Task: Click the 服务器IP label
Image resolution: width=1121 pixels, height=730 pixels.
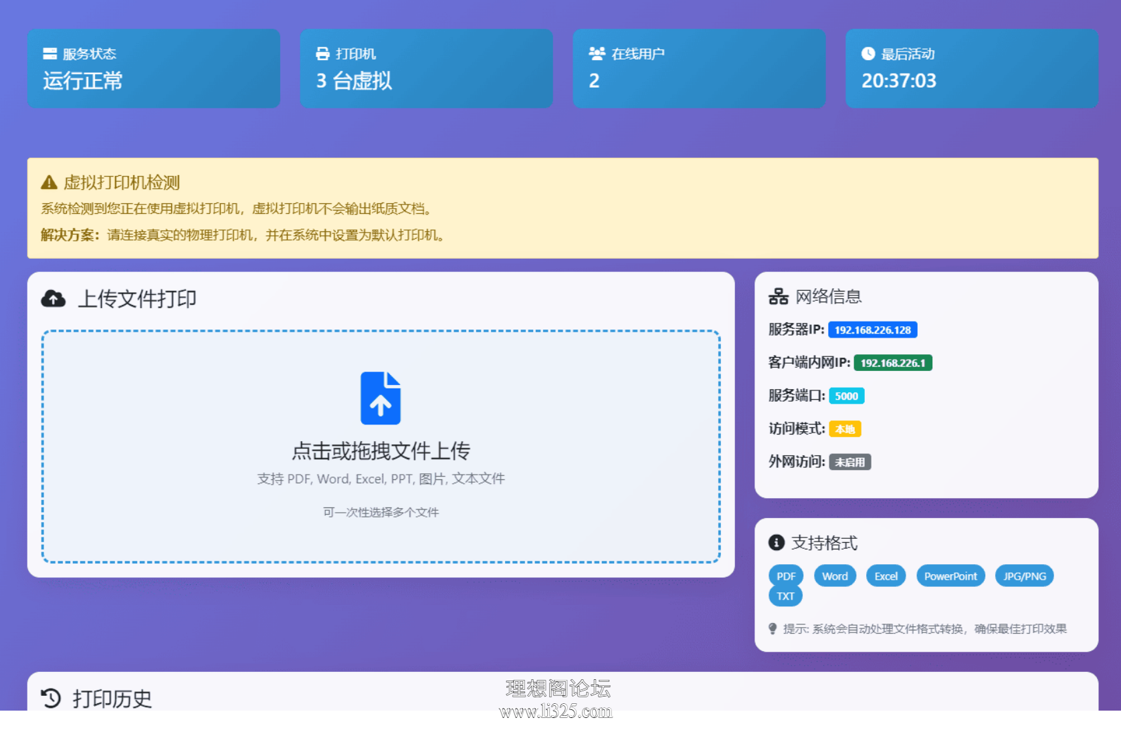Action: [x=796, y=330]
